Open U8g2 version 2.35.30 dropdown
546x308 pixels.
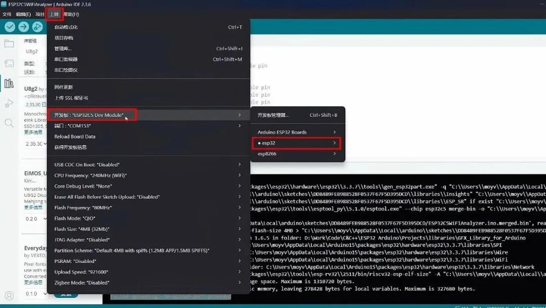[36, 144]
